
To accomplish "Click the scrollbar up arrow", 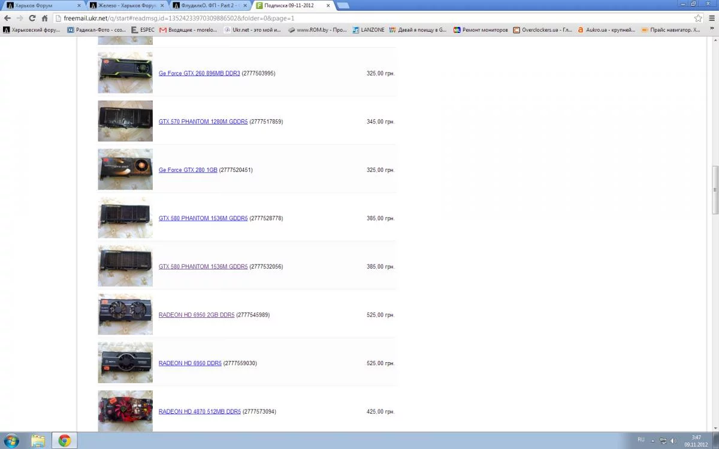I will coord(714,40).
